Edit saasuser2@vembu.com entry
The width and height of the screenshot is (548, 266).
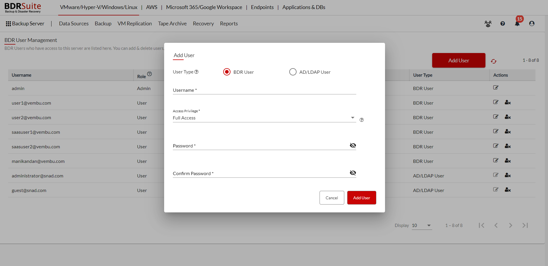point(496,146)
